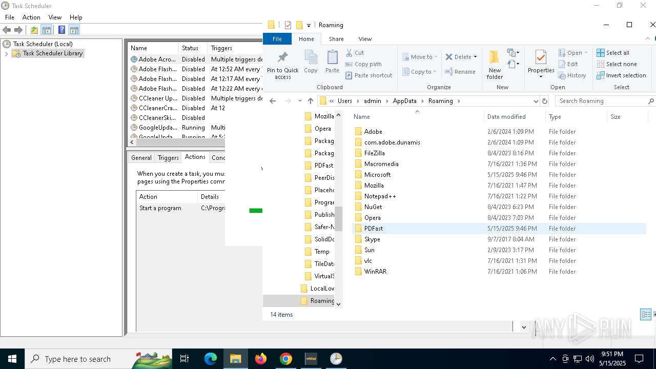The height and width of the screenshot is (369, 656).
Task: Switch to General tab in task details
Action: point(141,158)
